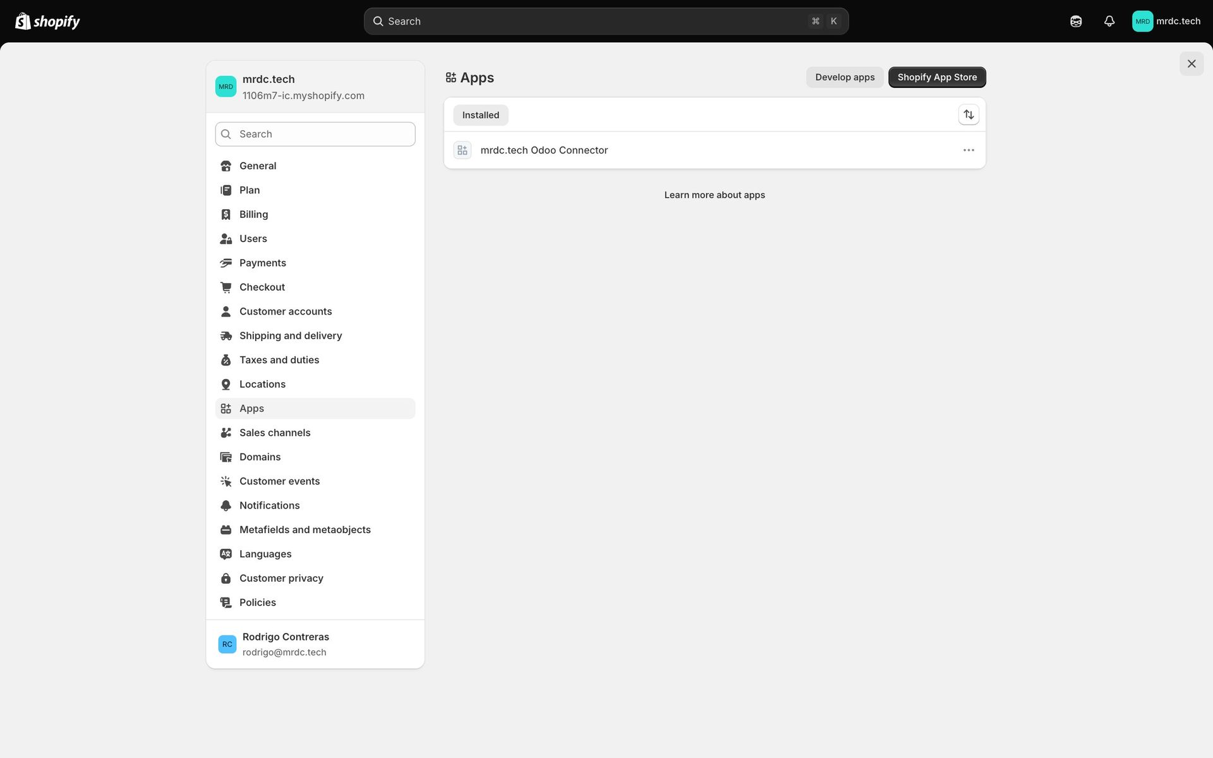Click the Payments hand icon
1213x758 pixels.
coord(226,263)
